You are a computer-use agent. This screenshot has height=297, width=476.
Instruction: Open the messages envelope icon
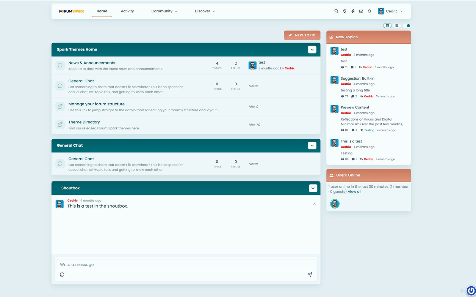pos(361,11)
